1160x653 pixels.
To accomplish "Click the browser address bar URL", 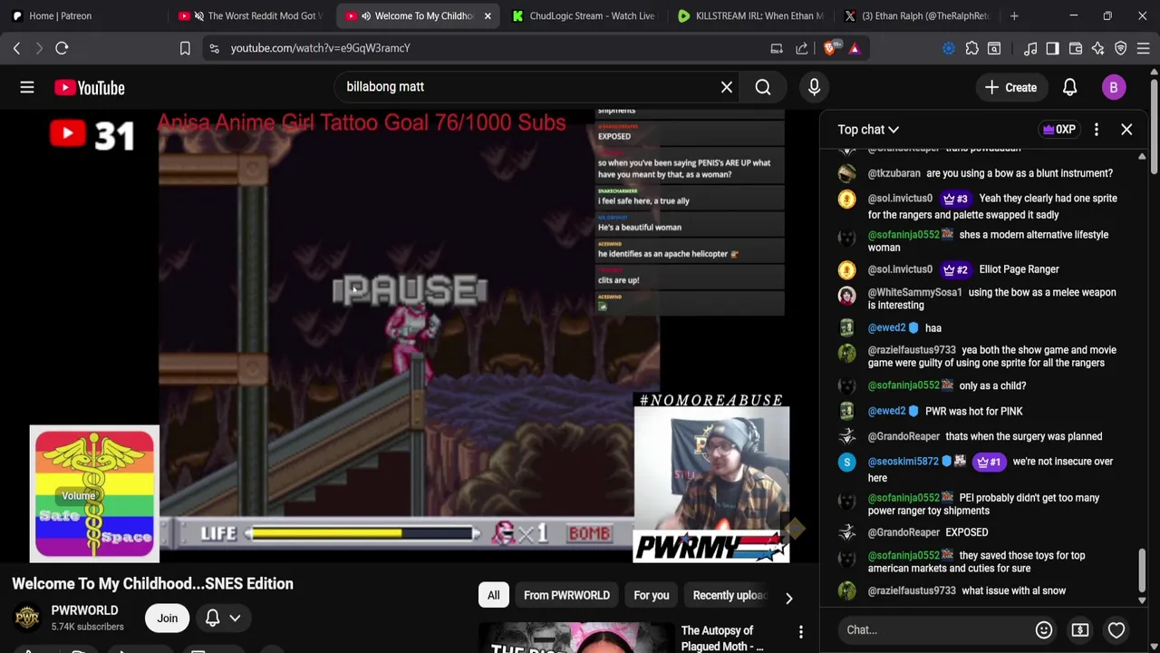I will (320, 48).
